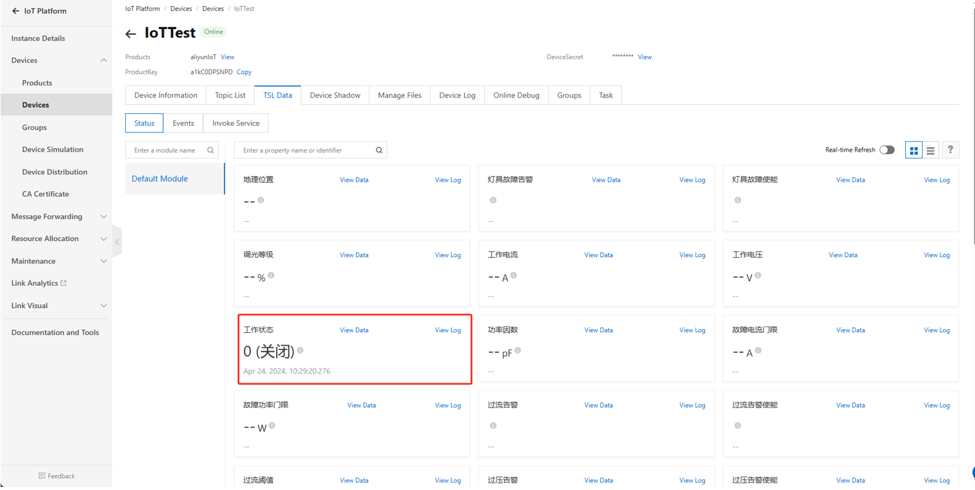Click the property search magnifier icon
Screen dimensions: 975x490
(379, 150)
